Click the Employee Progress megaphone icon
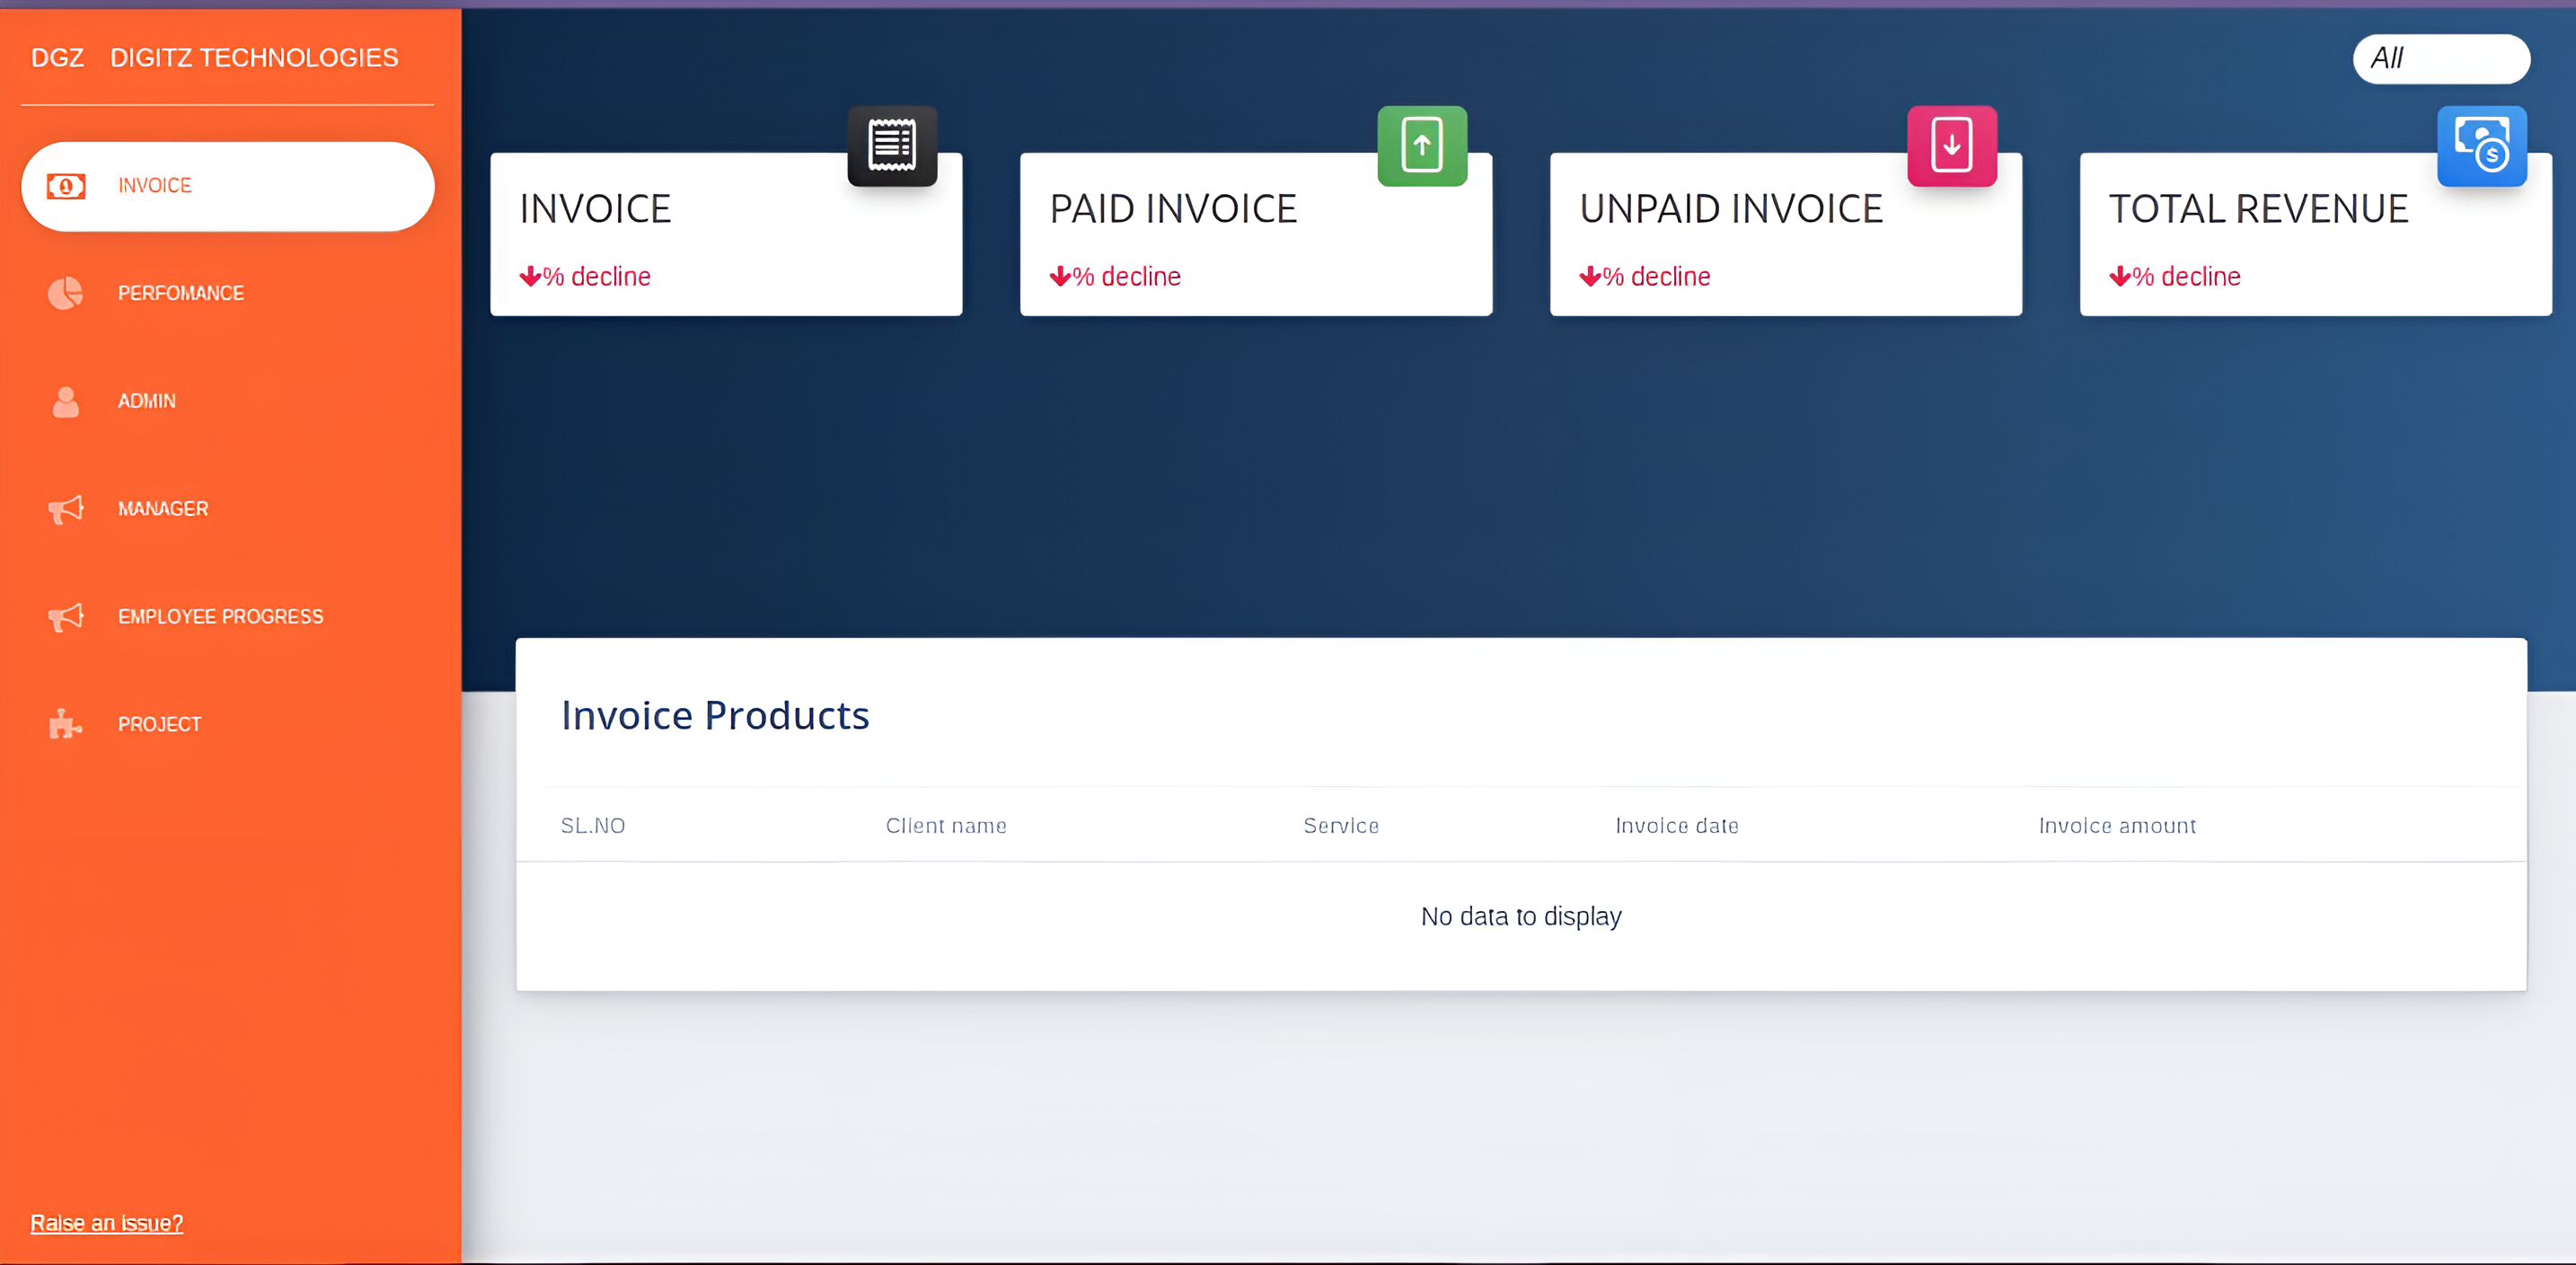Viewport: 2576px width, 1265px height. click(66, 617)
